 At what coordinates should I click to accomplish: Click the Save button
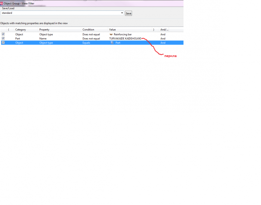128,13
